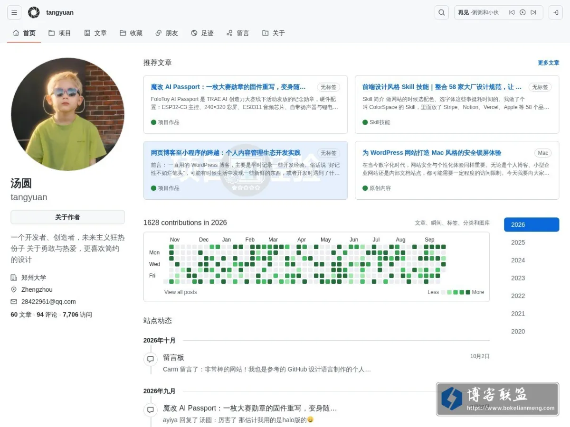Viewport: 570px width, 427px height.
Task: Open the search magnifier button
Action: [x=442, y=12]
